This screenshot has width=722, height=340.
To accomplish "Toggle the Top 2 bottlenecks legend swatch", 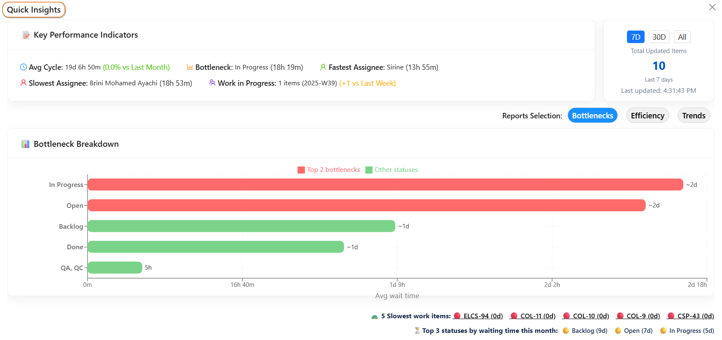I will click(x=301, y=170).
